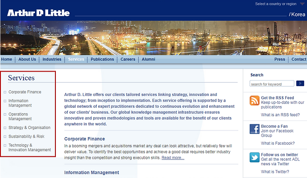307x178 pixels.
Task: Click Read more under Corporate Finance
Action: point(173,158)
